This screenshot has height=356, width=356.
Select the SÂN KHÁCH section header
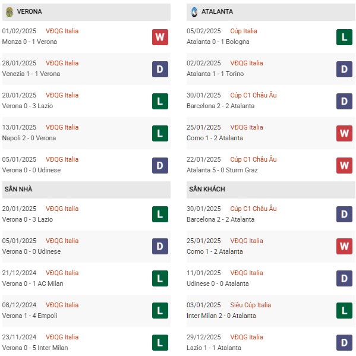[271, 190]
